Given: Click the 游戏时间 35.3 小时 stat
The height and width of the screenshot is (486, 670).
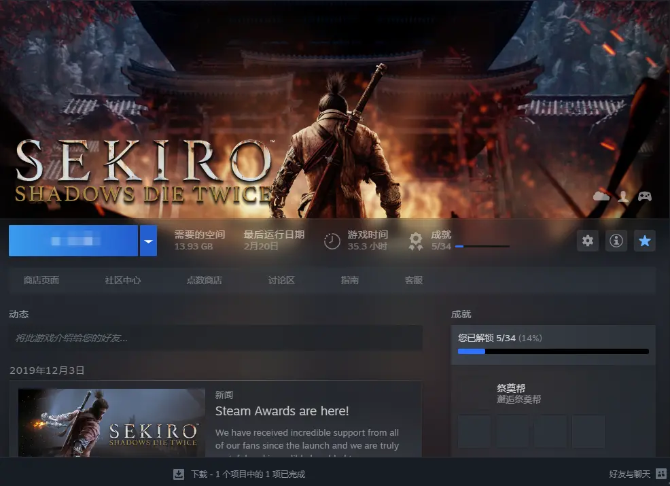Looking at the screenshot, I should [368, 241].
